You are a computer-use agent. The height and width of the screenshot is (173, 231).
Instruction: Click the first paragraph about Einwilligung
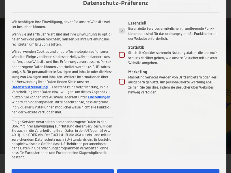tap(62, 24)
